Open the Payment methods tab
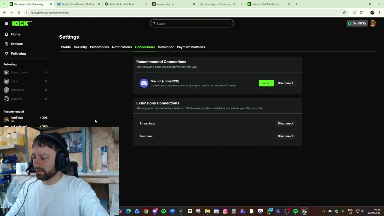 point(191,47)
